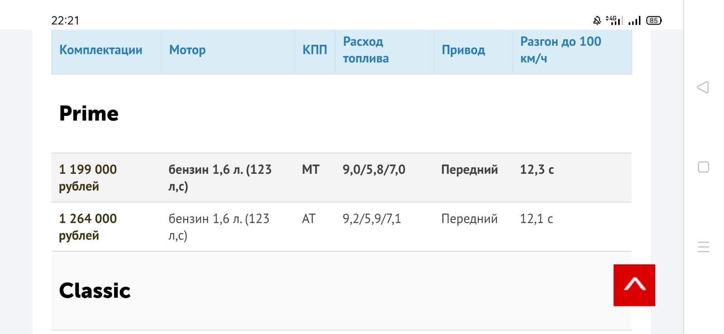Select the Привод column header
Viewport: 724px width, 334px height.
463,50
